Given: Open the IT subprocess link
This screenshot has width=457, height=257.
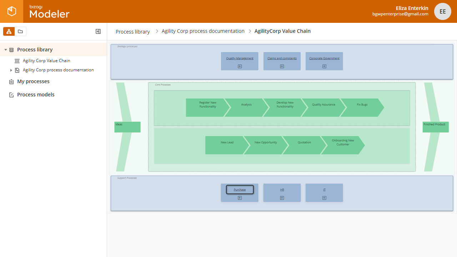Looking at the screenshot, I should (x=324, y=190).
